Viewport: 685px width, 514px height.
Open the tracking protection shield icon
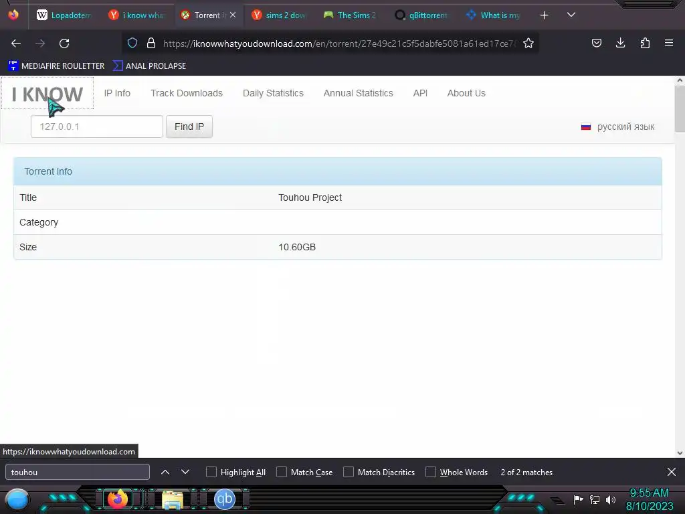click(x=132, y=43)
